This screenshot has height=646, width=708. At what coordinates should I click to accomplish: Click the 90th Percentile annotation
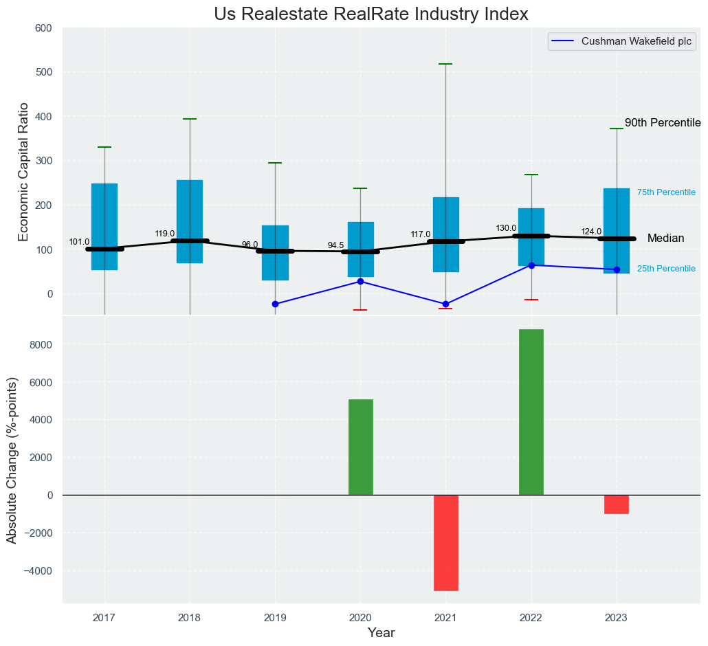[x=662, y=123]
